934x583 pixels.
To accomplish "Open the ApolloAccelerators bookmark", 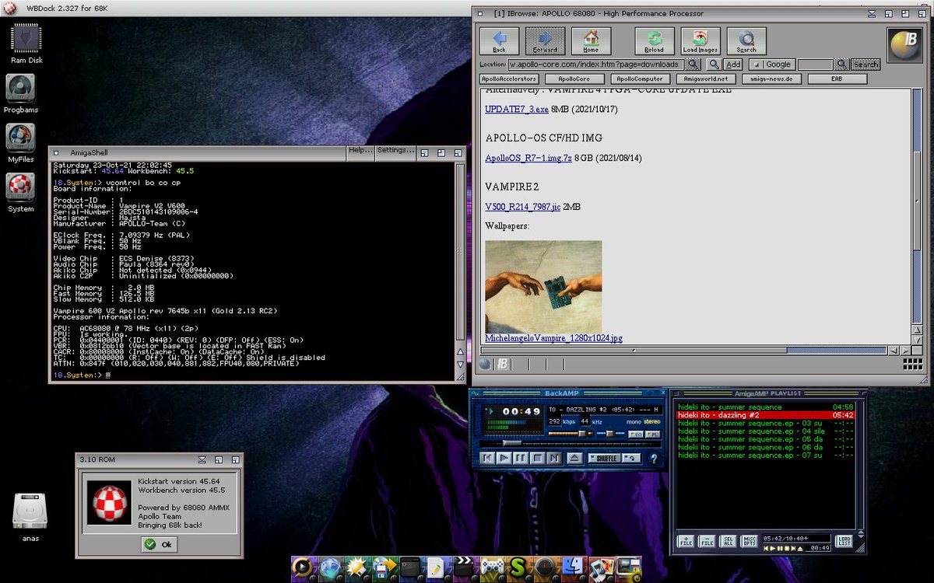I will point(509,79).
